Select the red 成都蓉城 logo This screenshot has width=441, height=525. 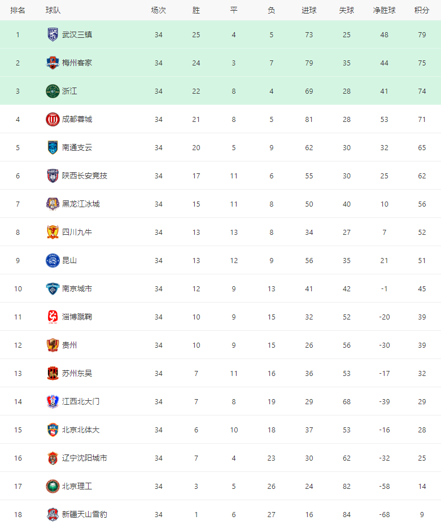tap(53, 119)
